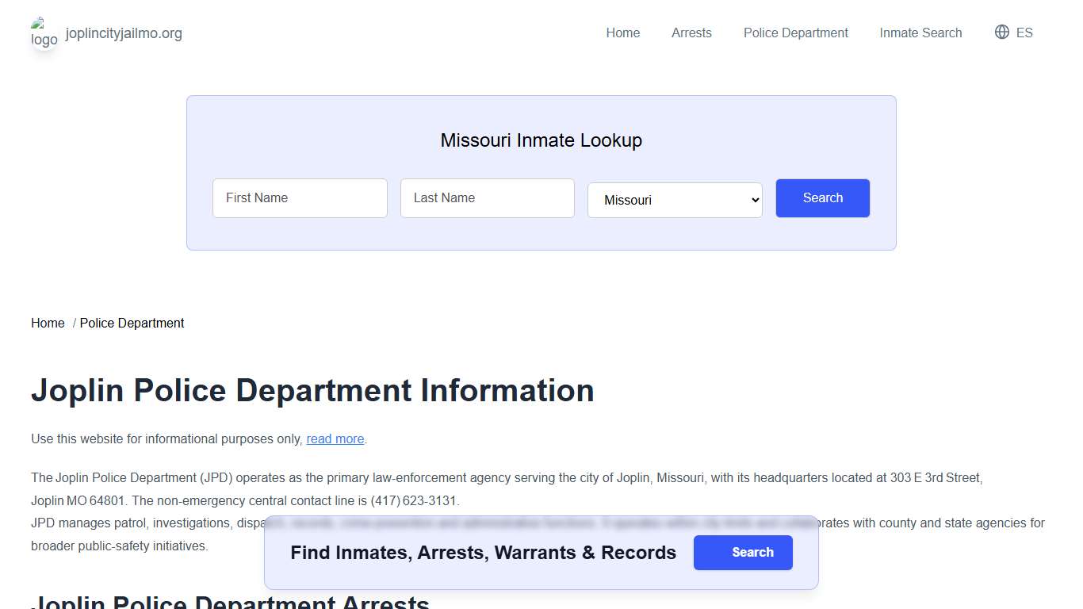Click Search in the floating records banner
1083x609 pixels.
[743, 553]
